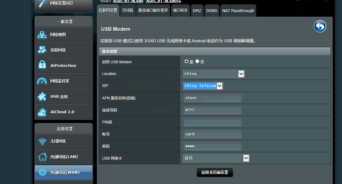Open 外部网络(WAN) in the sidebar

[x=64, y=173]
